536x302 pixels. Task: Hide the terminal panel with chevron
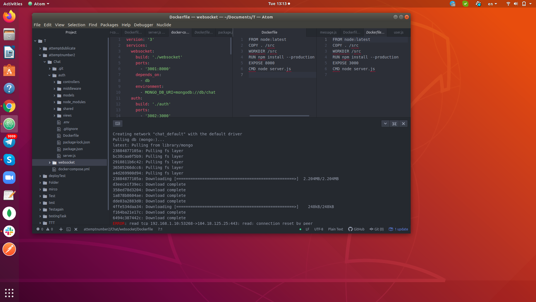pos(385,124)
